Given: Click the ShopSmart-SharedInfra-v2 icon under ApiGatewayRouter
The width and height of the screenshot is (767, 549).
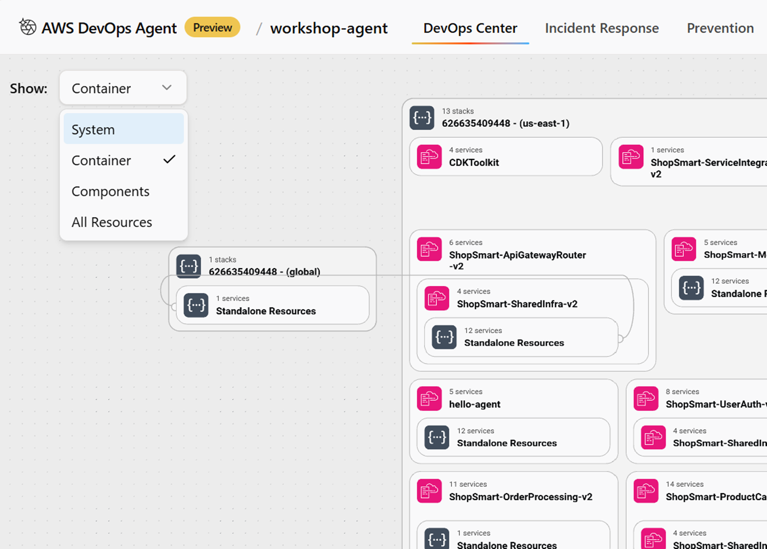Looking at the screenshot, I should [x=437, y=298].
